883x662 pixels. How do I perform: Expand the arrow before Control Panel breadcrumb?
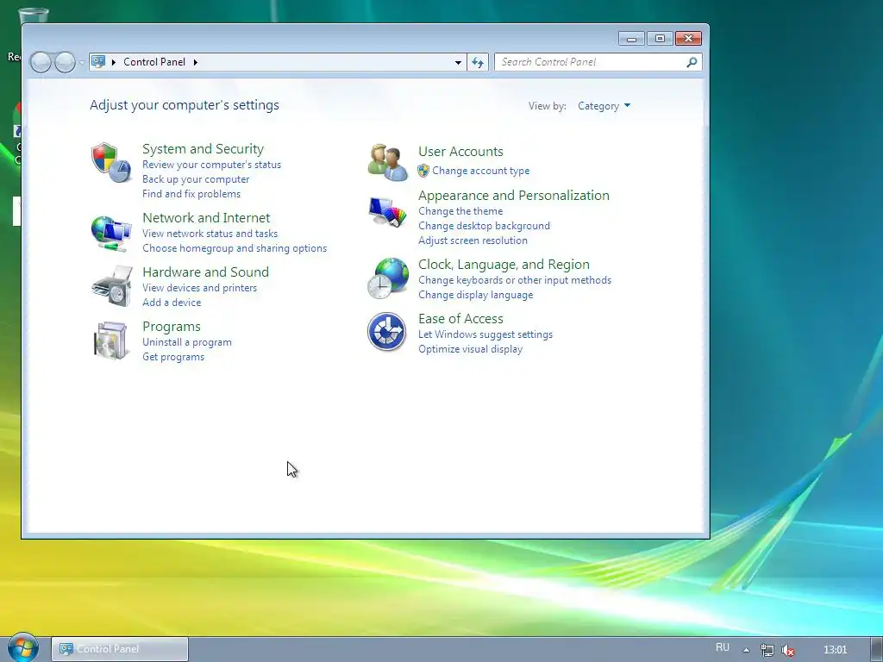pos(114,62)
